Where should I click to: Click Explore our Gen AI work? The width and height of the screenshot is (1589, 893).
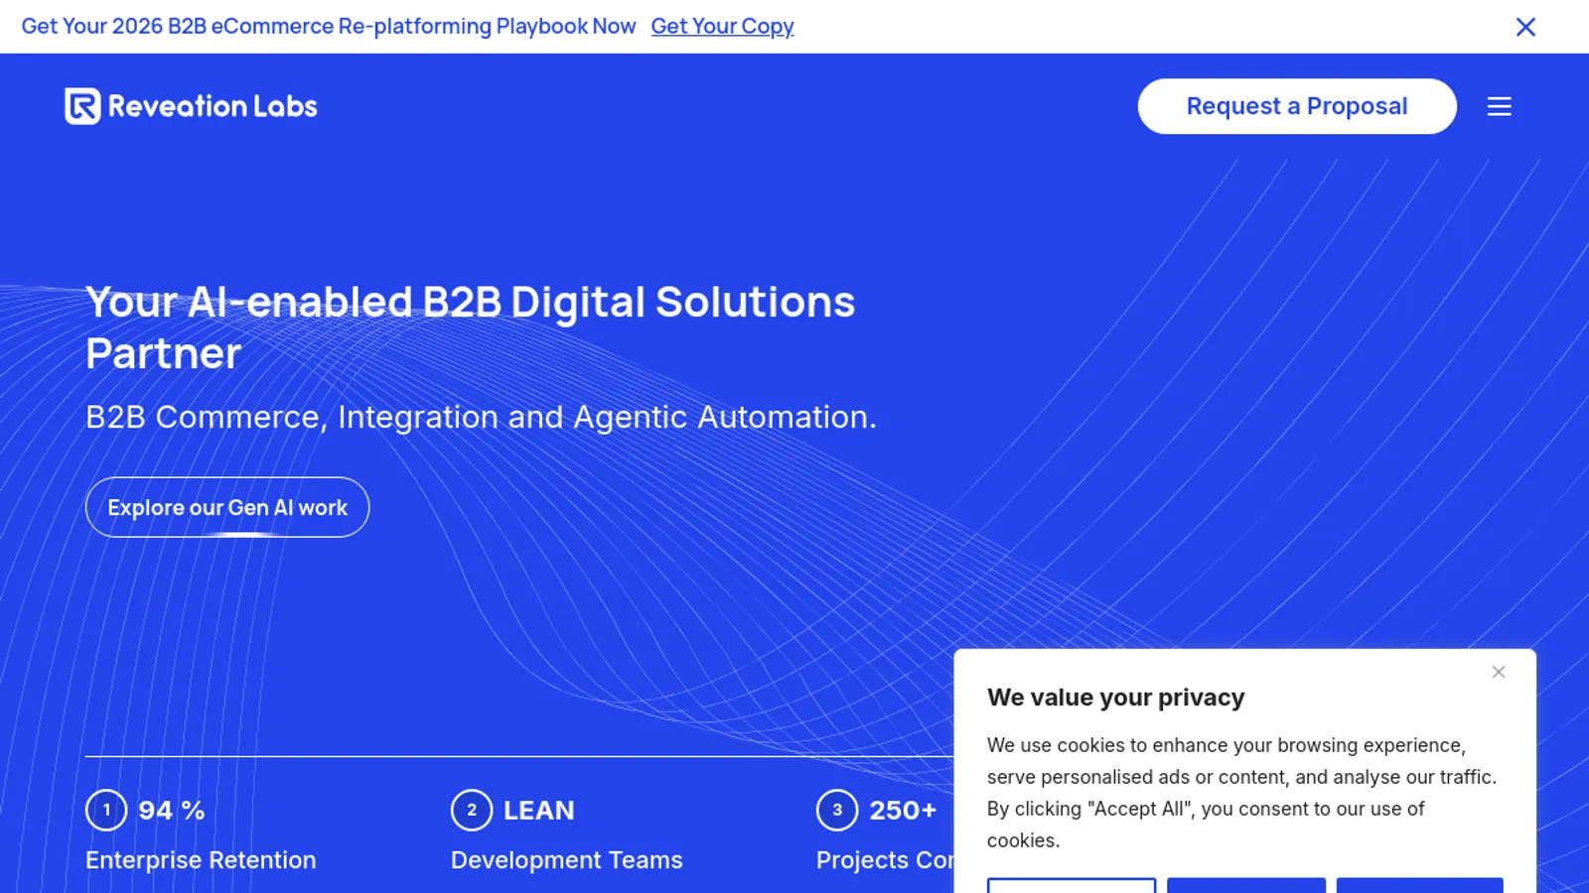(227, 507)
